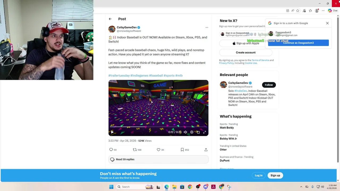Show hidden system tray icons
Image resolution: width=340 pixels, height=191 pixels.
(x=301, y=187)
